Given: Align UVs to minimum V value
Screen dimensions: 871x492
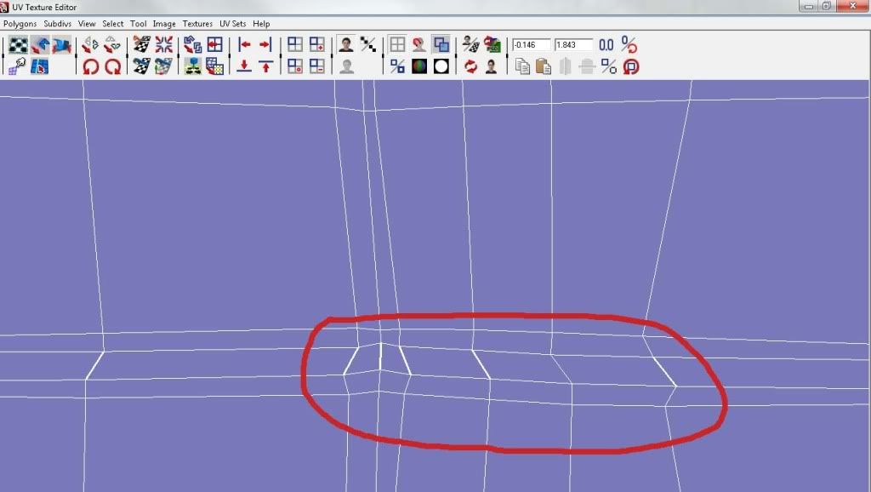Looking at the screenshot, I should [x=244, y=66].
